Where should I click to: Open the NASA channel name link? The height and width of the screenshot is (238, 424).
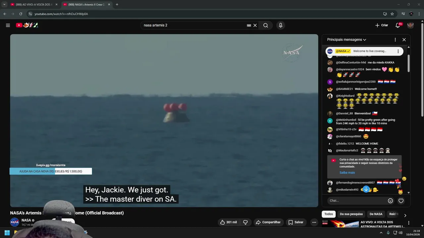tap(26, 220)
